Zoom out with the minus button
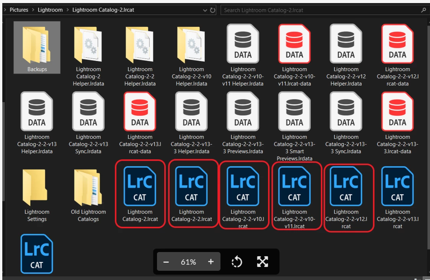Viewport: 430px width, 280px height. click(x=166, y=262)
